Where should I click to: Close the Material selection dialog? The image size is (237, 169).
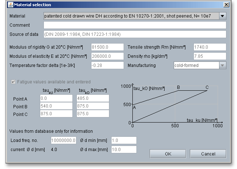(x=226, y=5)
